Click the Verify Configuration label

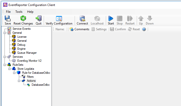pos(59,23)
